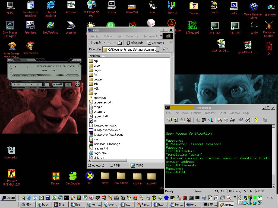
Task: Toggle the EQ button in Winamp
Action: pyautogui.click(x=69, y=76)
